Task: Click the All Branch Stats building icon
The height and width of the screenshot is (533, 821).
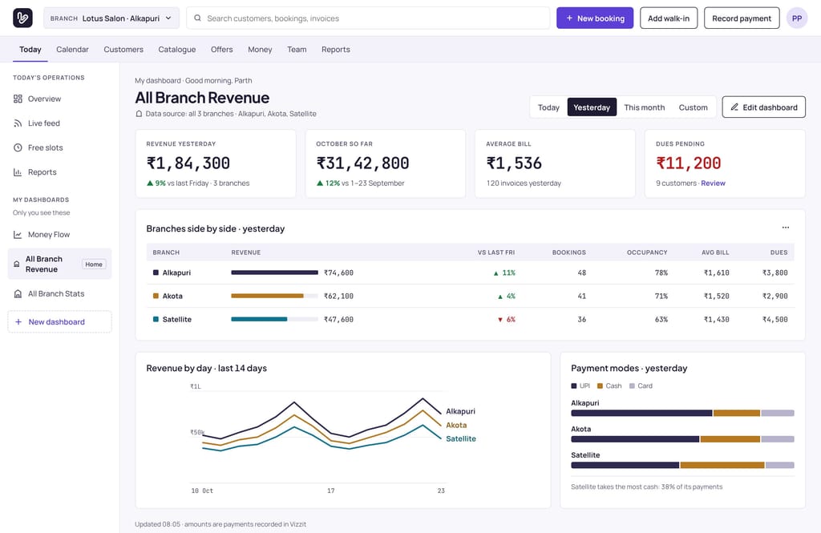Action: (18, 293)
